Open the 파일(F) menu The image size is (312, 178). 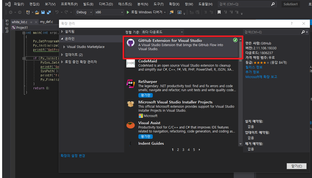click(x=19, y=4)
